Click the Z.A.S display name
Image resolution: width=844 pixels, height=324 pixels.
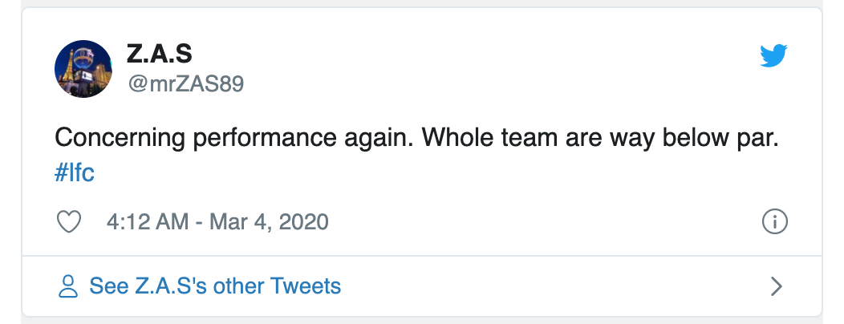coord(159,54)
